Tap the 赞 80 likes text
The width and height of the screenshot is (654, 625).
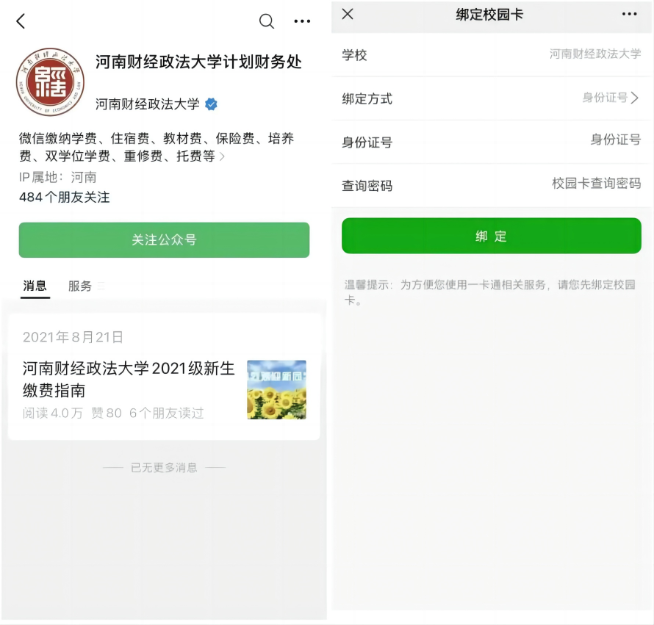tap(107, 413)
